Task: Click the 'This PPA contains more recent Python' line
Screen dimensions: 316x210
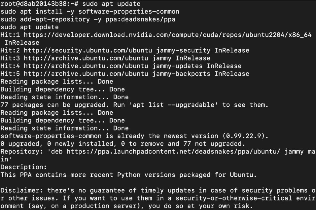Action: (x=129, y=175)
